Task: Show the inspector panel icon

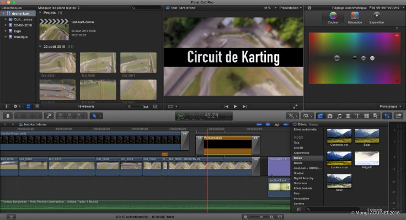Action: pos(387,116)
